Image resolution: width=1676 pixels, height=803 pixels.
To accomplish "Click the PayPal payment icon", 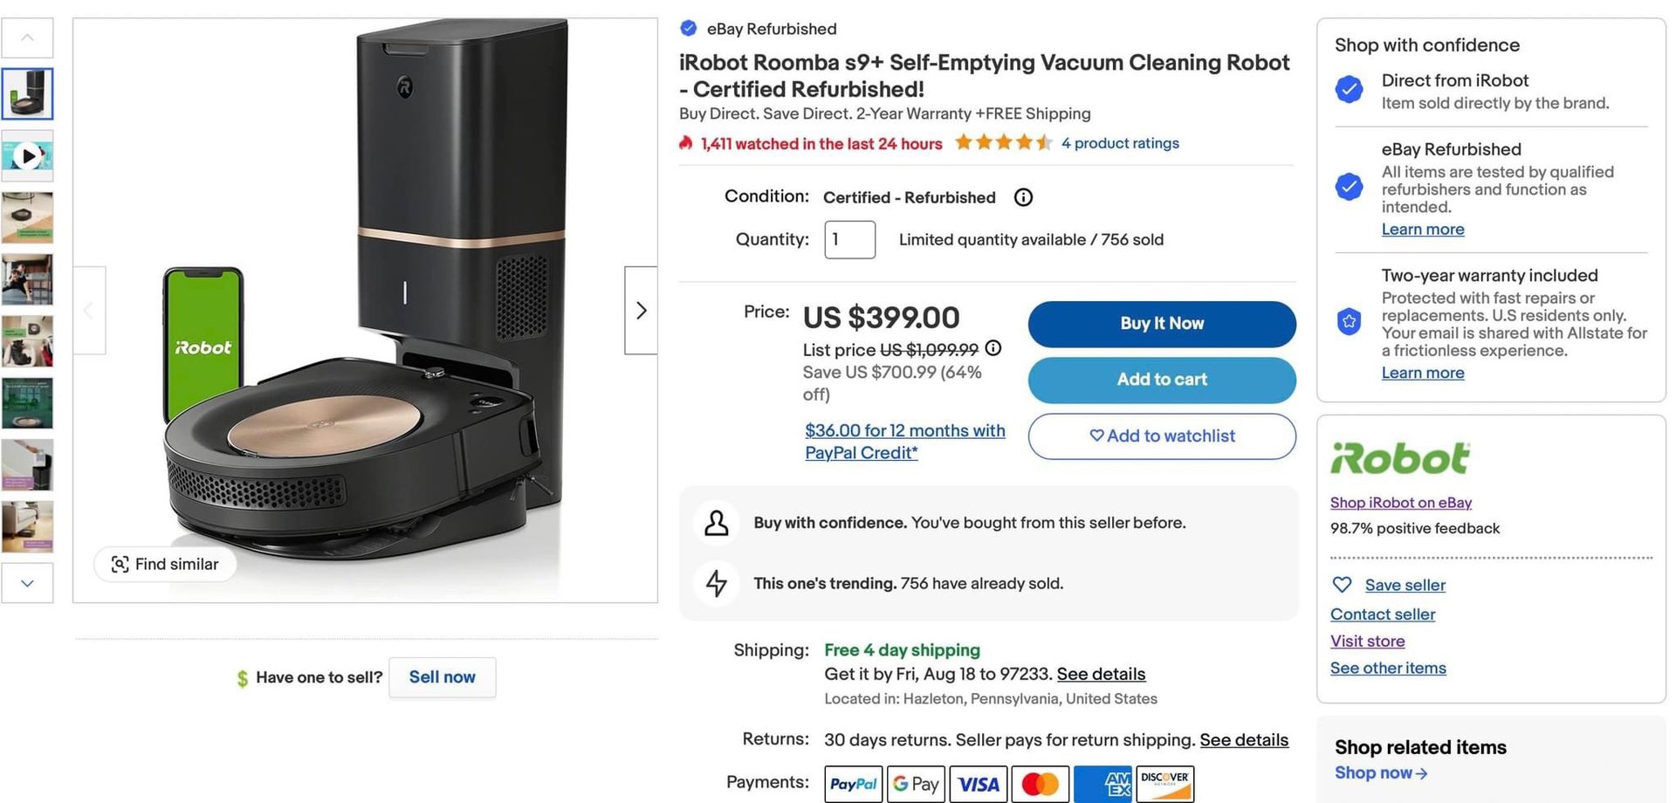I will pyautogui.click(x=853, y=784).
